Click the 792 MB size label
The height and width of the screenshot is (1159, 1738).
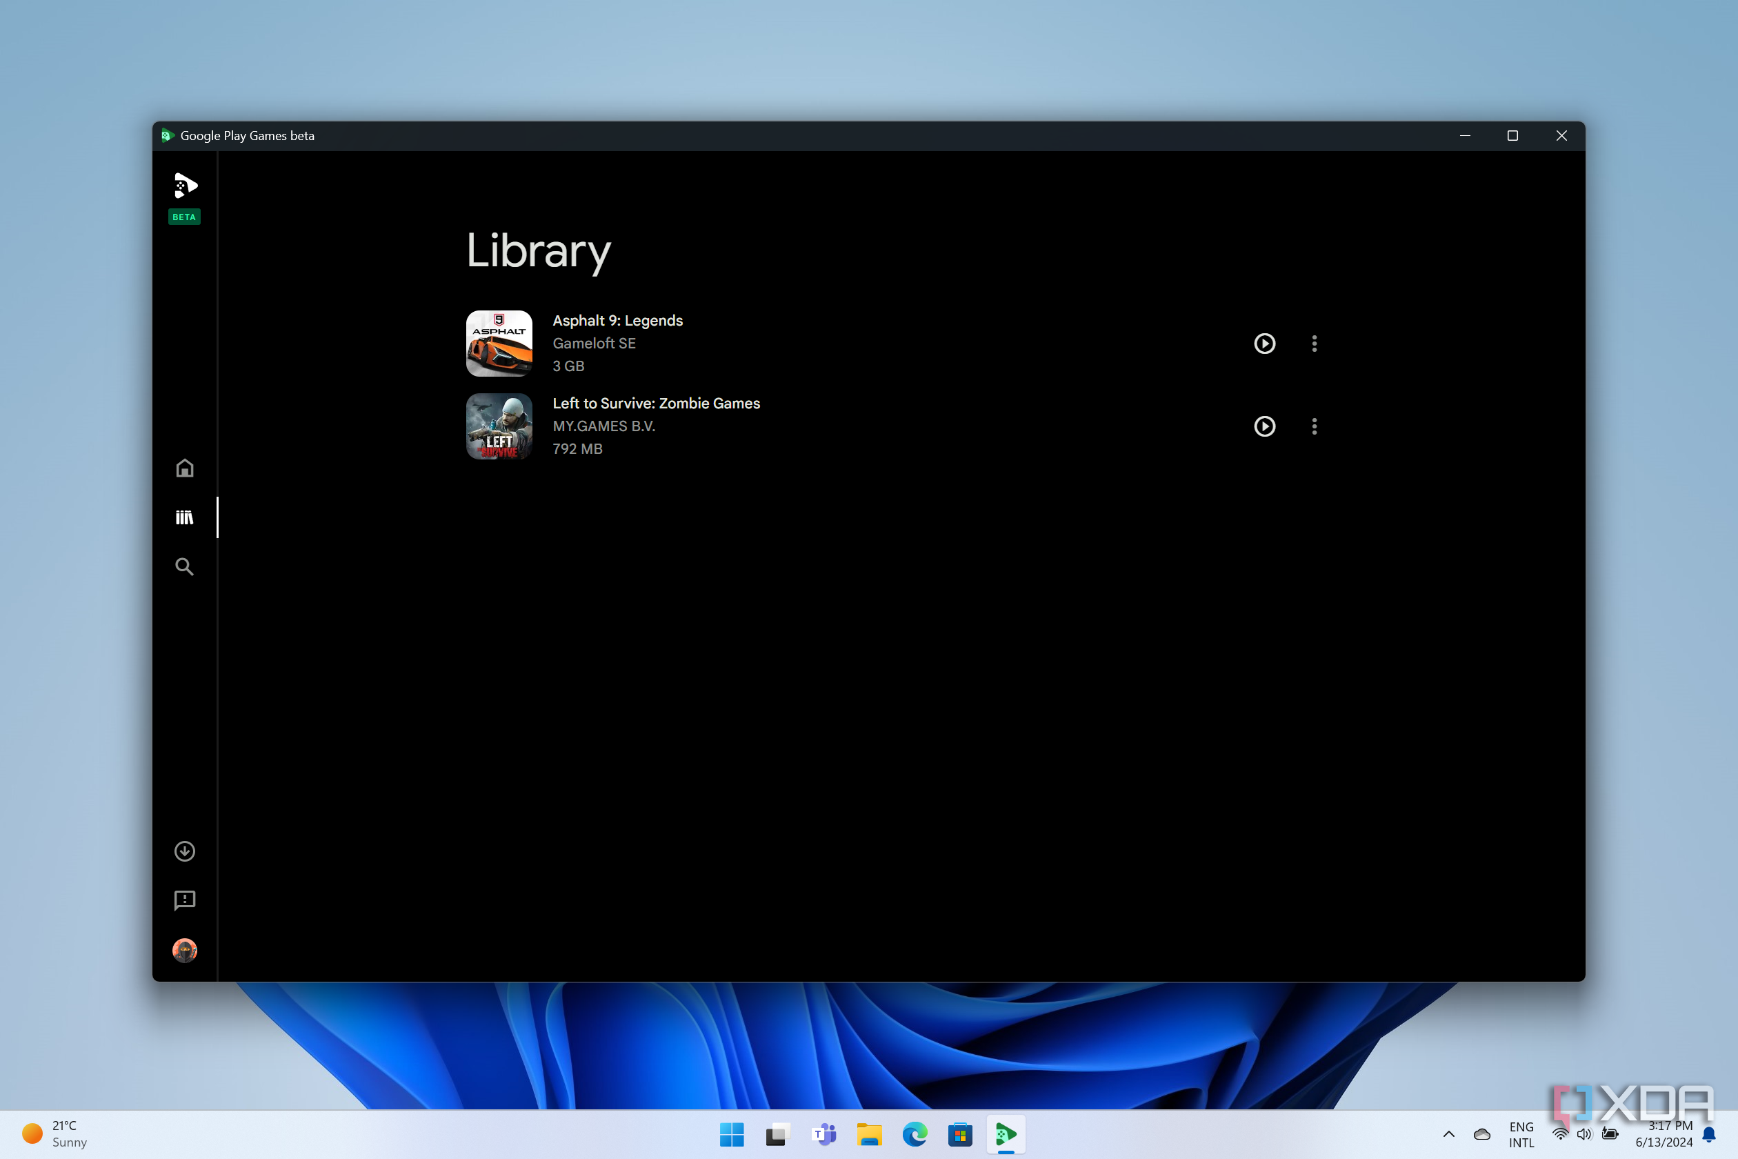click(577, 449)
